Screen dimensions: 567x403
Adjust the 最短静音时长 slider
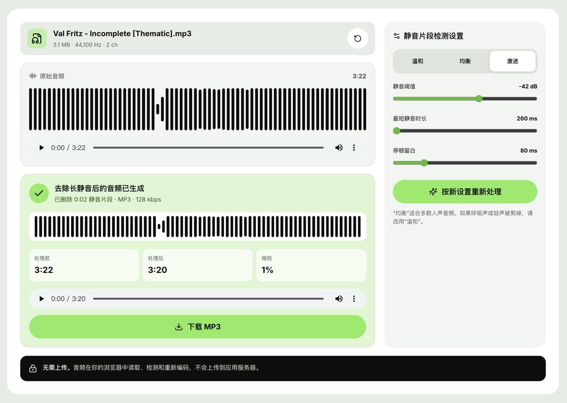coord(465,131)
